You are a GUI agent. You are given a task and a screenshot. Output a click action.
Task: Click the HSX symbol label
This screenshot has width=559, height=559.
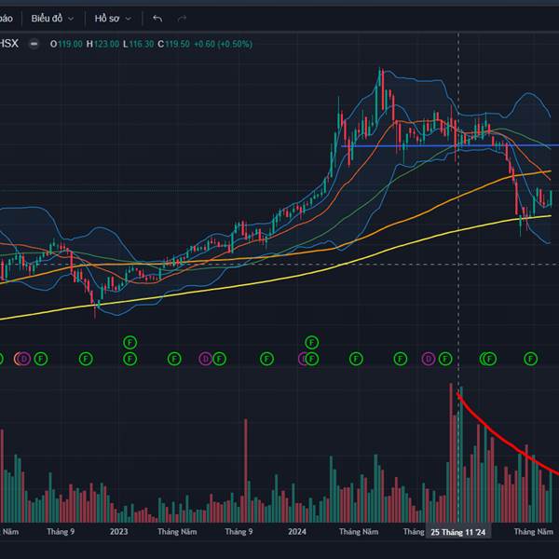click(x=8, y=44)
